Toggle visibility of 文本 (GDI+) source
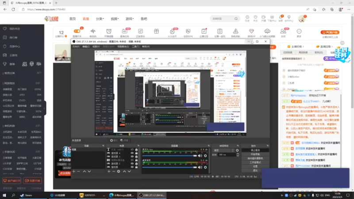Viewport: 354px width, 199px height. pos(132,149)
